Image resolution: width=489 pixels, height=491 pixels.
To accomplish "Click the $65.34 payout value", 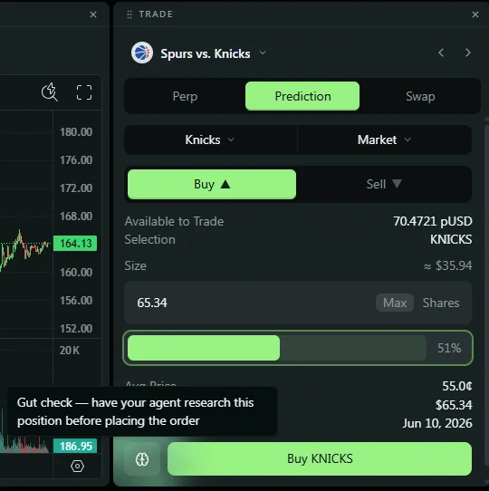I will [x=454, y=405].
